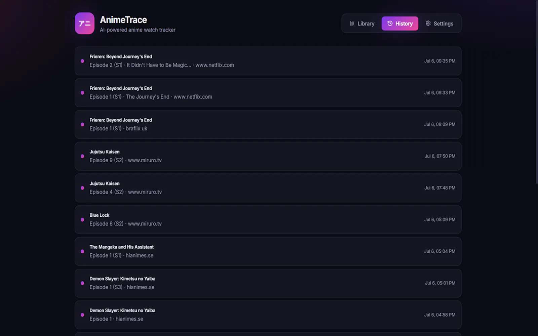Click the 'Jul 6, 07:48 PM' timestamp
538x336 pixels.
440,188
